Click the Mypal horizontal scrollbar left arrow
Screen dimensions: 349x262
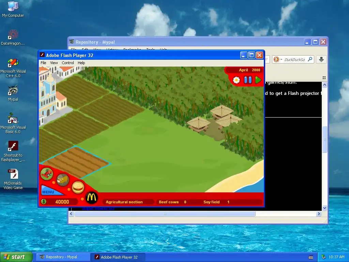point(71,214)
